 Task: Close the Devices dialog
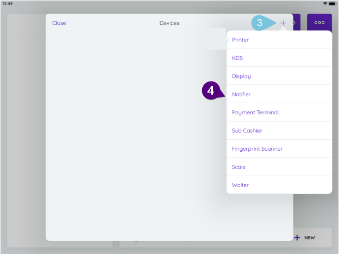(59, 23)
